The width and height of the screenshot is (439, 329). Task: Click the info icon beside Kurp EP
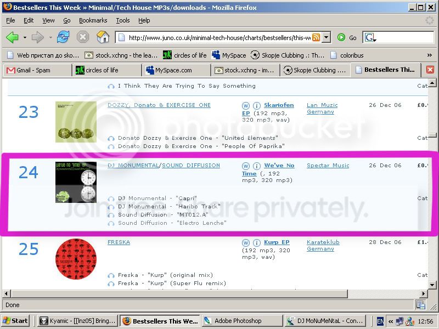pyautogui.click(x=256, y=242)
